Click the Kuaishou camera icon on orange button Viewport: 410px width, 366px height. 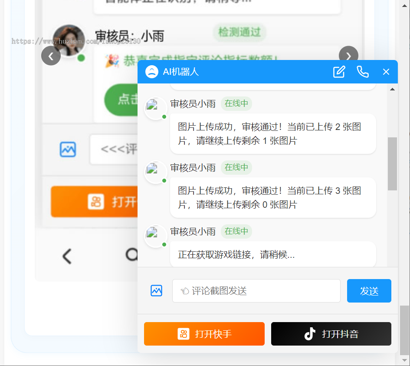[184, 334]
